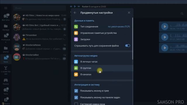The height and width of the screenshot is (105, 187).
Task: Uncheck Показывать иконку в трее
Action: pyautogui.click(x=76, y=91)
